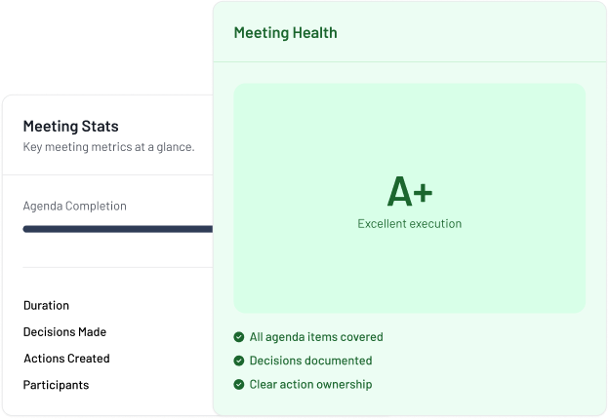Click the divider line below Meeting Health title
The image size is (609, 419).
pos(409,62)
